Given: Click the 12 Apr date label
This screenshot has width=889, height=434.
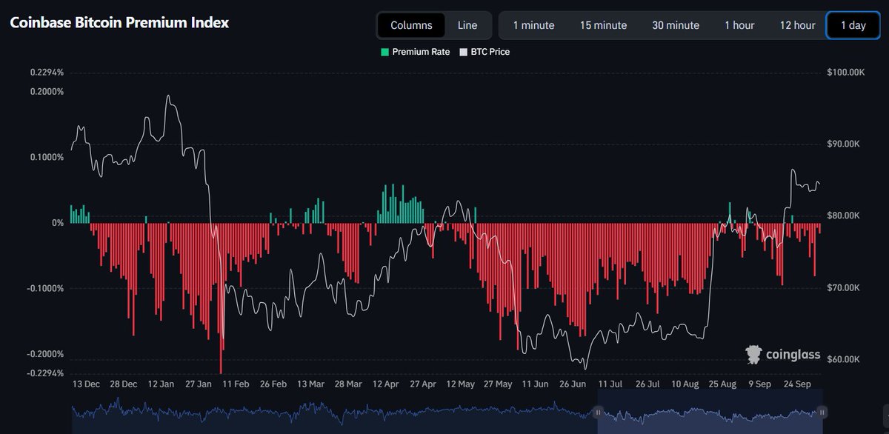Looking at the screenshot, I should coord(385,384).
